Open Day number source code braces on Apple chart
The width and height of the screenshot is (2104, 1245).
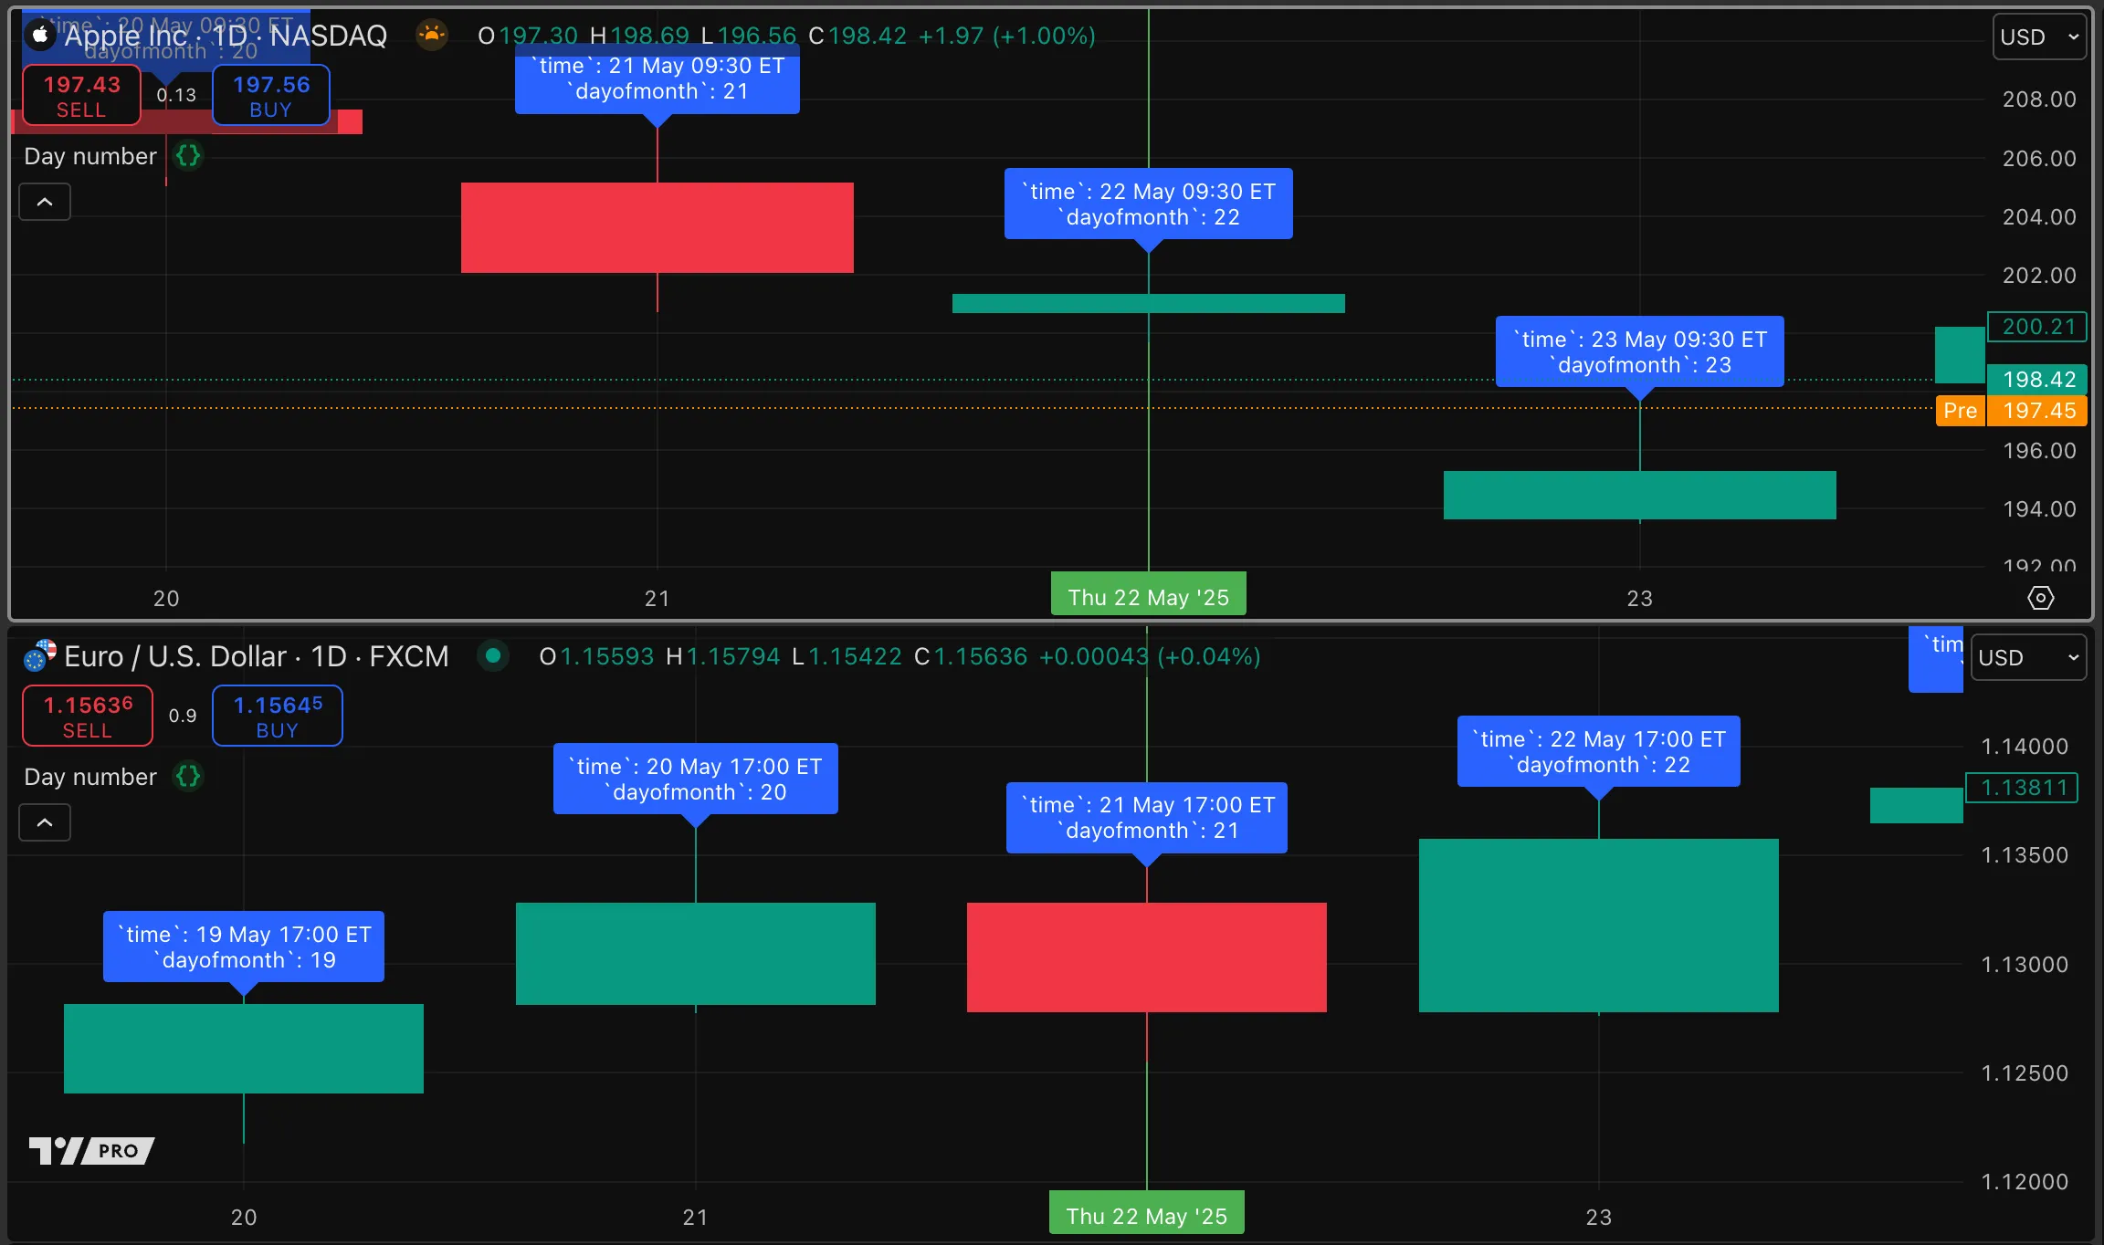[x=188, y=156]
